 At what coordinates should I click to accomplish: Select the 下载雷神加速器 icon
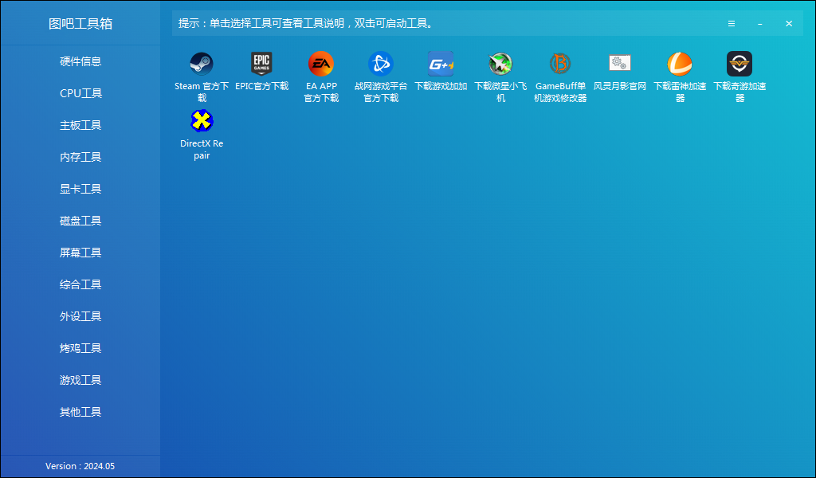[x=680, y=64]
